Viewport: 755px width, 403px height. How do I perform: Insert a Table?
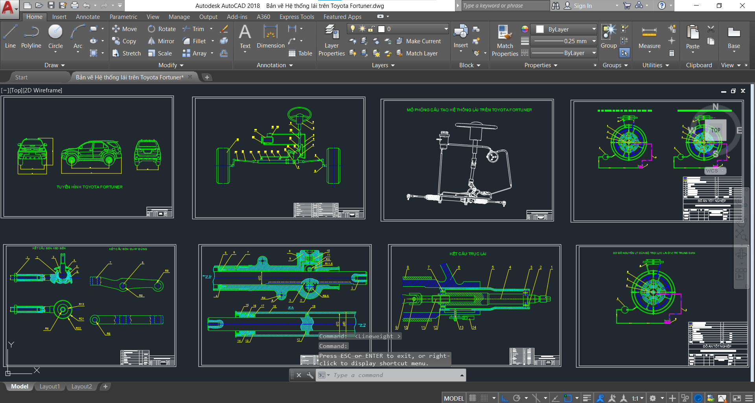coord(300,53)
